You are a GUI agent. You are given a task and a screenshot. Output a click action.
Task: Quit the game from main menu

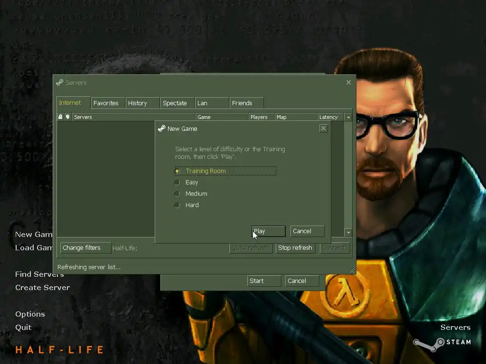pos(23,328)
